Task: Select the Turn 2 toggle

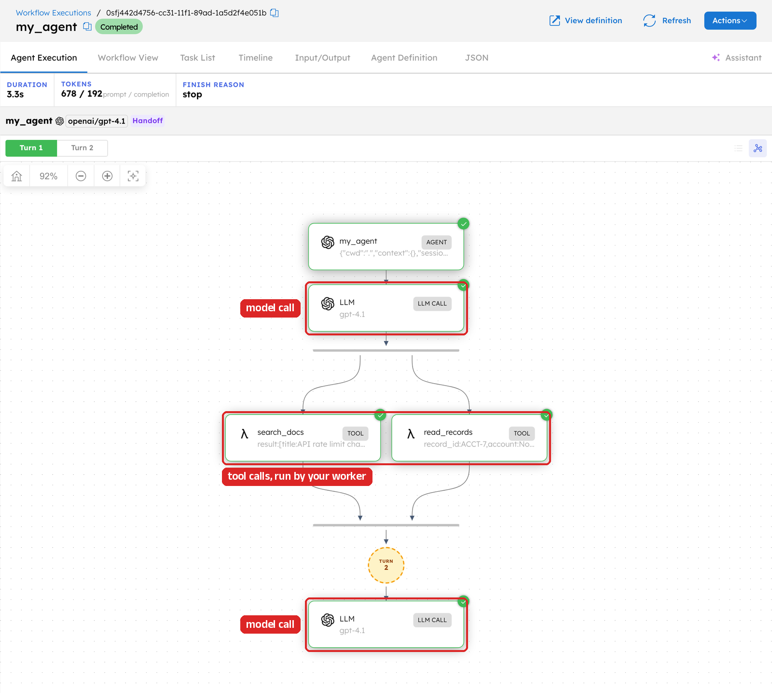Action: point(82,148)
